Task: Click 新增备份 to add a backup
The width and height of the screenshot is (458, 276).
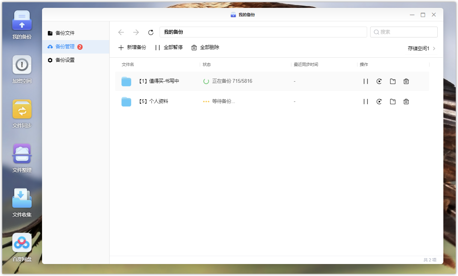Action: (132, 48)
